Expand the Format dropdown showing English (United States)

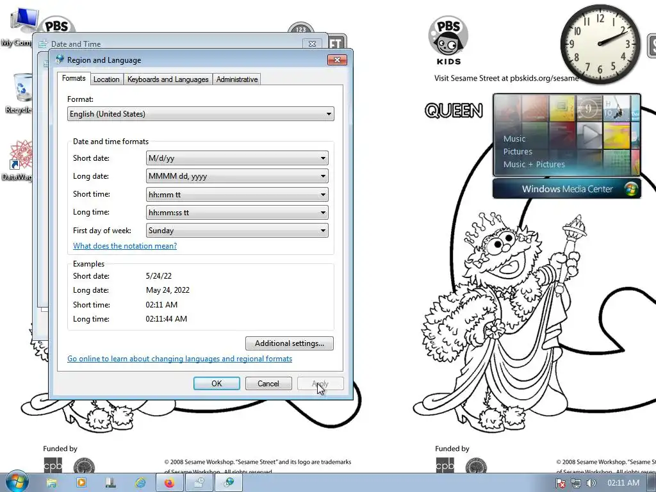[201, 114]
